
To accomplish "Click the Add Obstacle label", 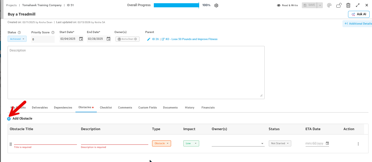I will [23, 119].
